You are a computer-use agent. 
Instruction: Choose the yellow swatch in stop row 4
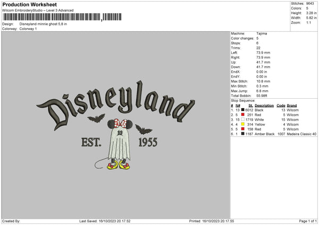[x=243, y=124]
